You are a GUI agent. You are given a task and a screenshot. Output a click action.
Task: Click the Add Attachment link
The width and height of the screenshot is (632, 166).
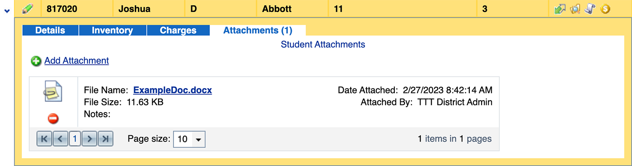pyautogui.click(x=77, y=61)
